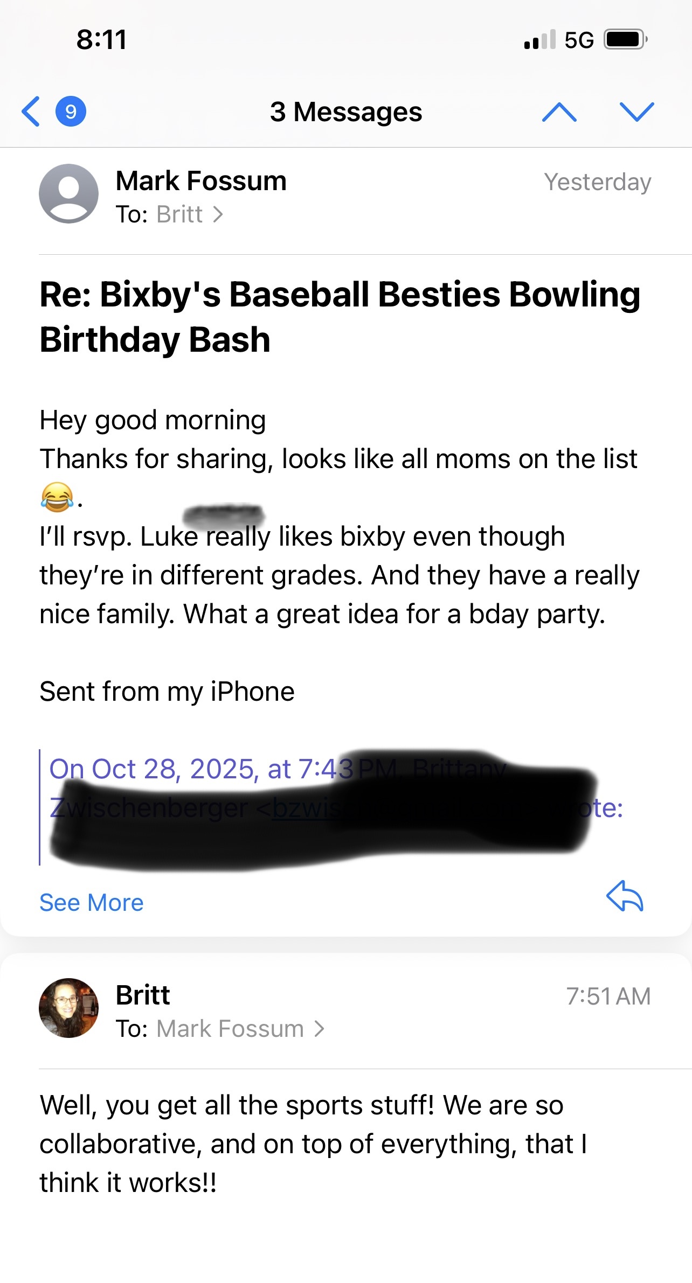
Task: Expand recipient details next to "To: Britt"
Action: click(x=218, y=214)
